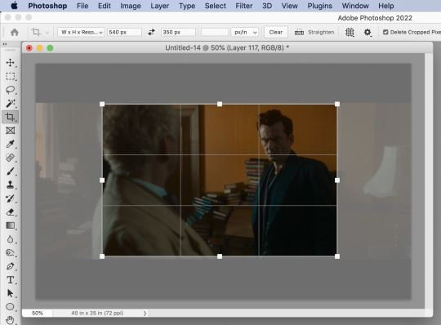Toggle Delete Cropped Pixels checkbox
The width and height of the screenshot is (441, 325).
pyautogui.click(x=385, y=32)
